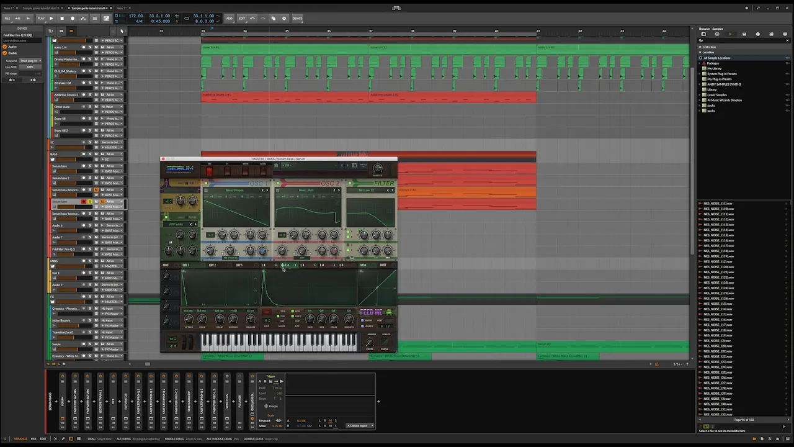Enable the Mono checkbox in Serum

[x=362, y=320]
